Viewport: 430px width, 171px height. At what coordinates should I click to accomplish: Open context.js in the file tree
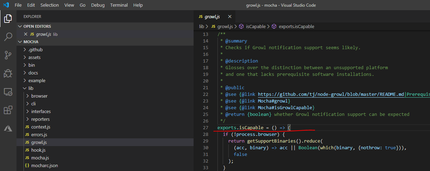(x=105, y=127)
